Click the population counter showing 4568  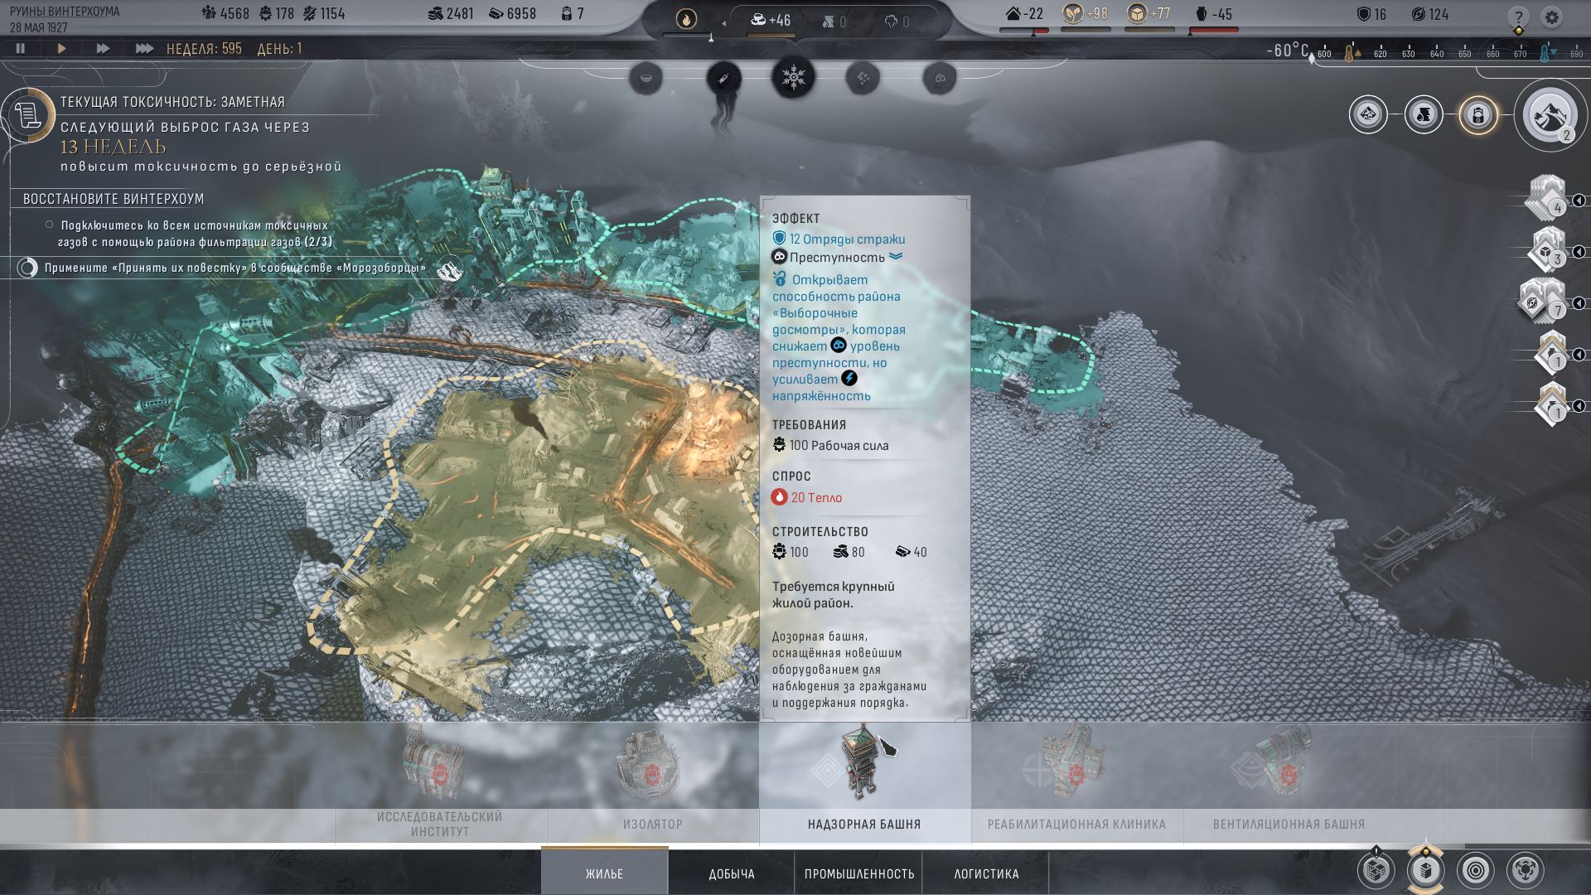[225, 14]
